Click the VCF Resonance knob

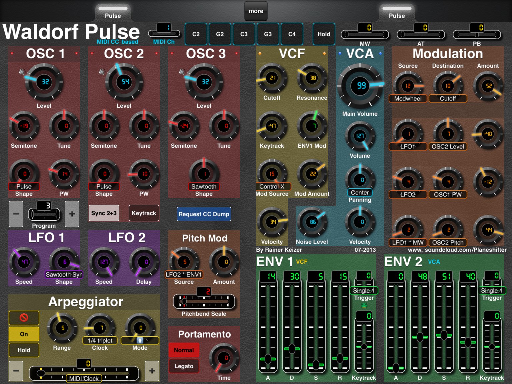tap(312, 78)
